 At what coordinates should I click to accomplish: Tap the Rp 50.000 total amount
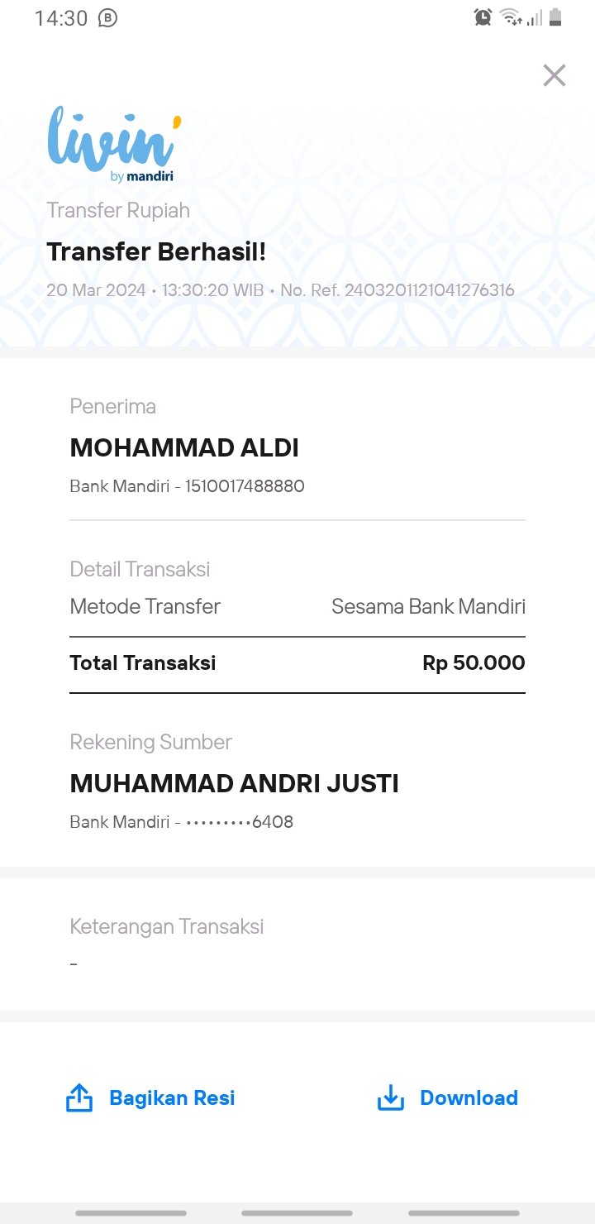pyautogui.click(x=474, y=663)
